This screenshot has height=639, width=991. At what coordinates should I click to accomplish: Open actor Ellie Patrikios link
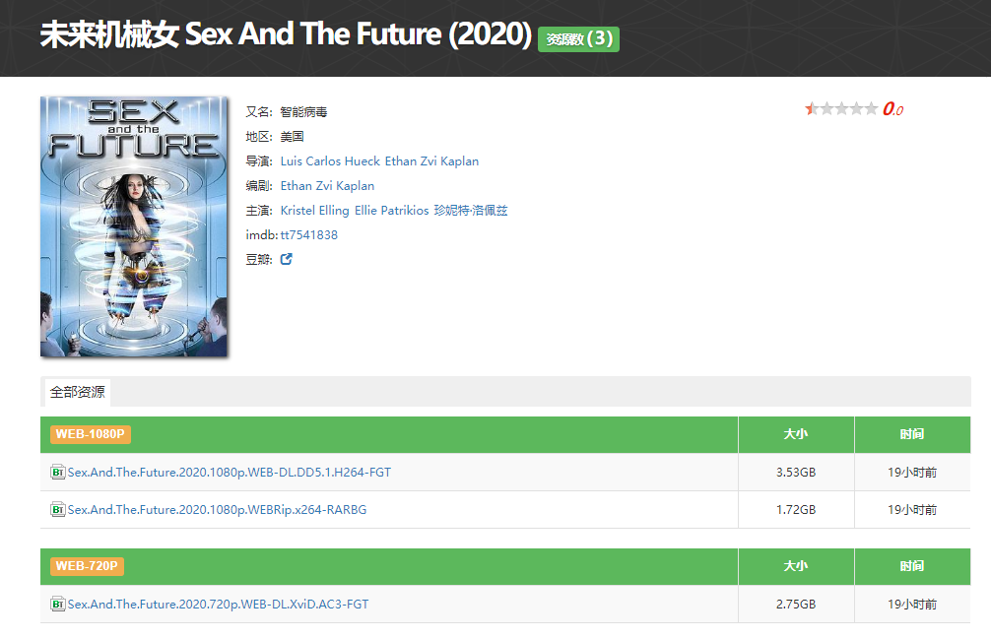(x=391, y=211)
